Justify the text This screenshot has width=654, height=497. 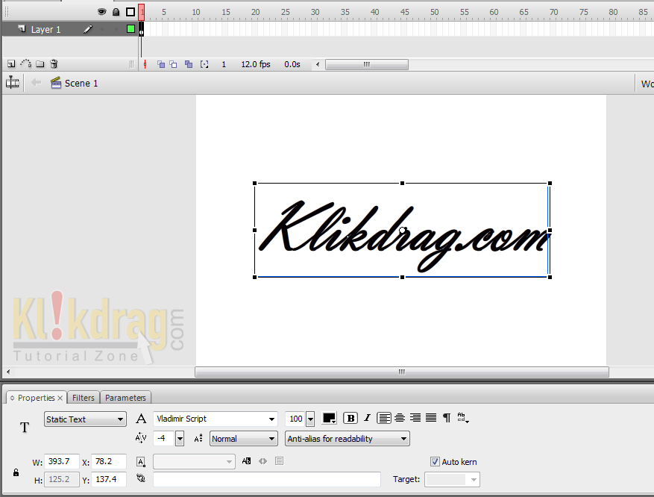tap(431, 418)
